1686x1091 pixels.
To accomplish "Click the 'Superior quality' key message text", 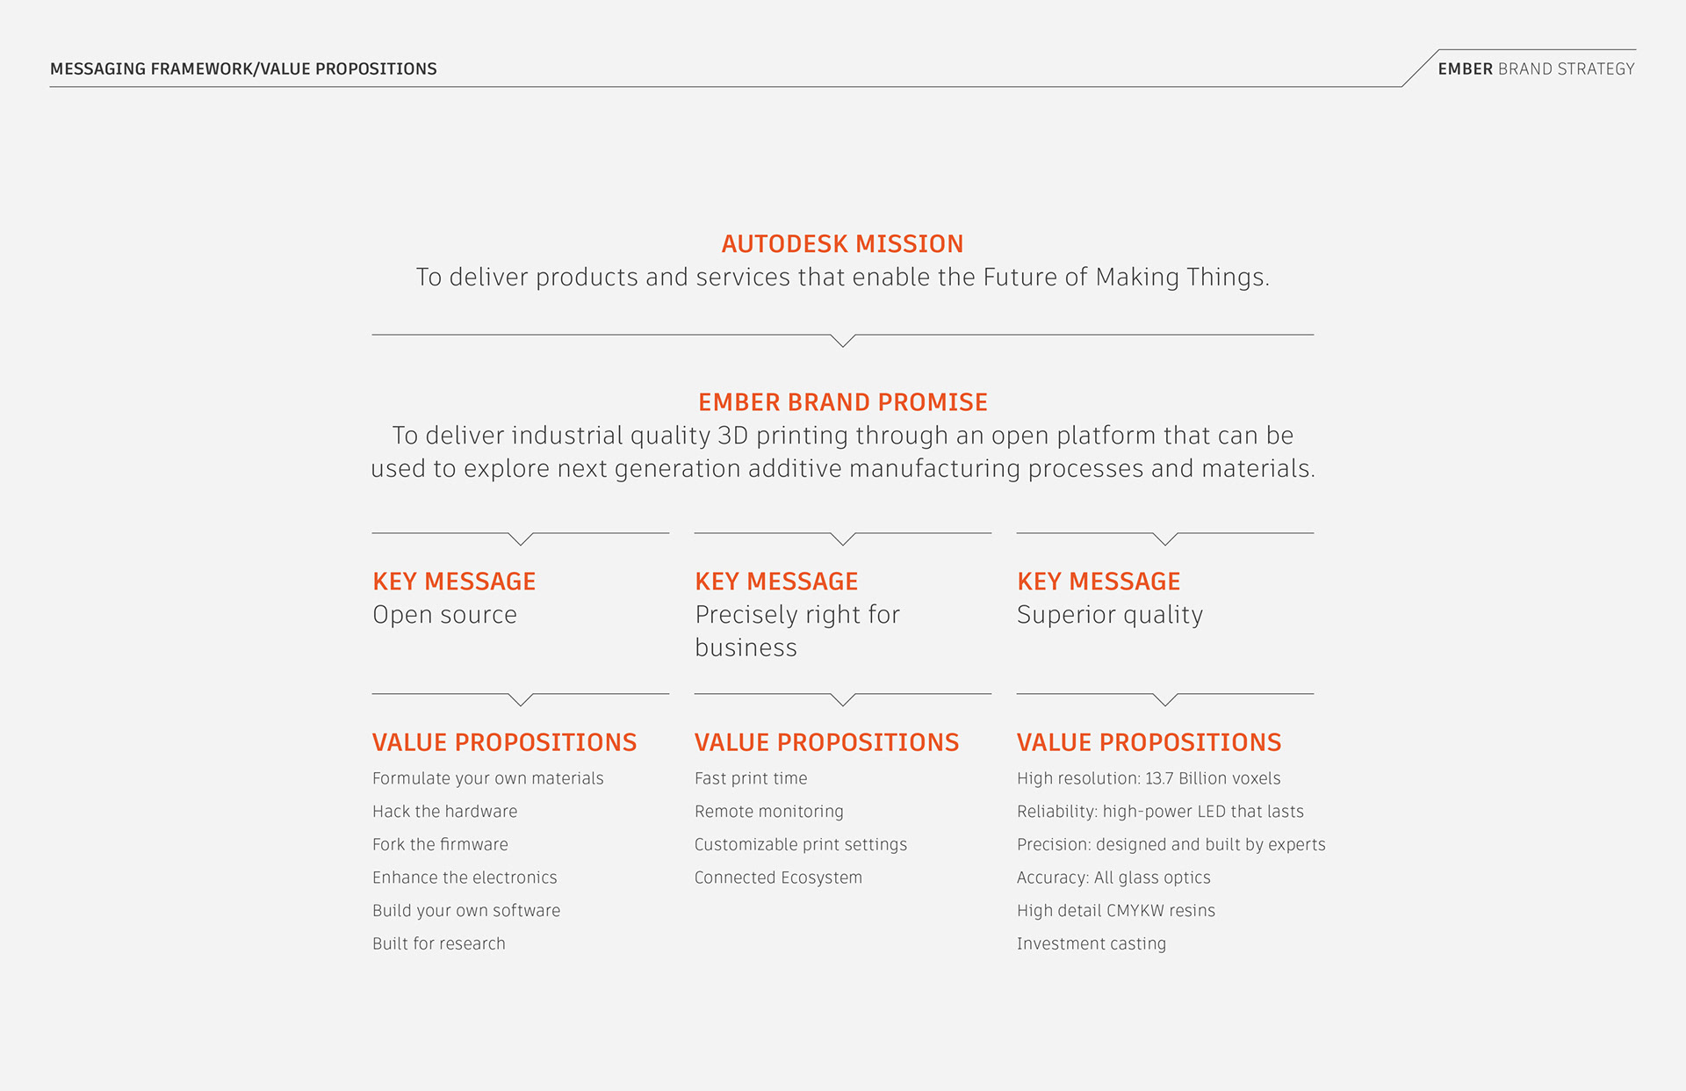I will (1109, 615).
